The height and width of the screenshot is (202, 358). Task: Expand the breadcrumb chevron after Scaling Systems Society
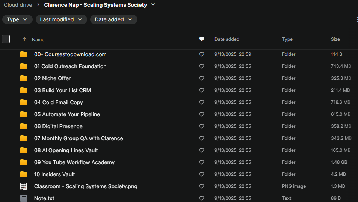[x=153, y=4]
